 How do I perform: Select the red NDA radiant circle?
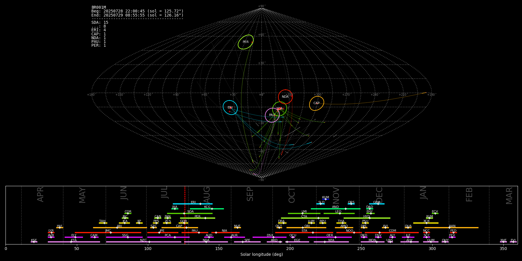pyautogui.click(x=285, y=97)
